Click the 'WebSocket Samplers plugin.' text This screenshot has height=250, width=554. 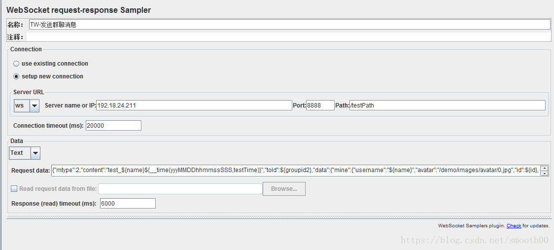[x=471, y=226]
